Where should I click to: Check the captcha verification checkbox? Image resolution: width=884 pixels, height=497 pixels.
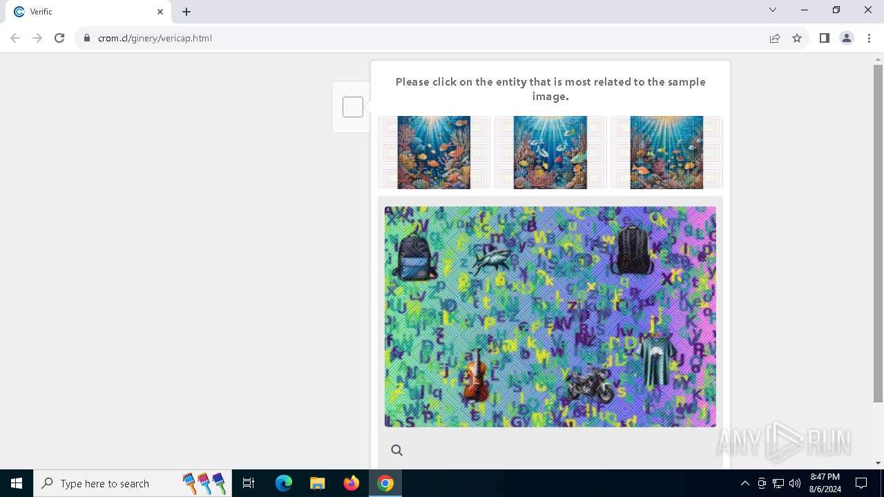pyautogui.click(x=353, y=107)
